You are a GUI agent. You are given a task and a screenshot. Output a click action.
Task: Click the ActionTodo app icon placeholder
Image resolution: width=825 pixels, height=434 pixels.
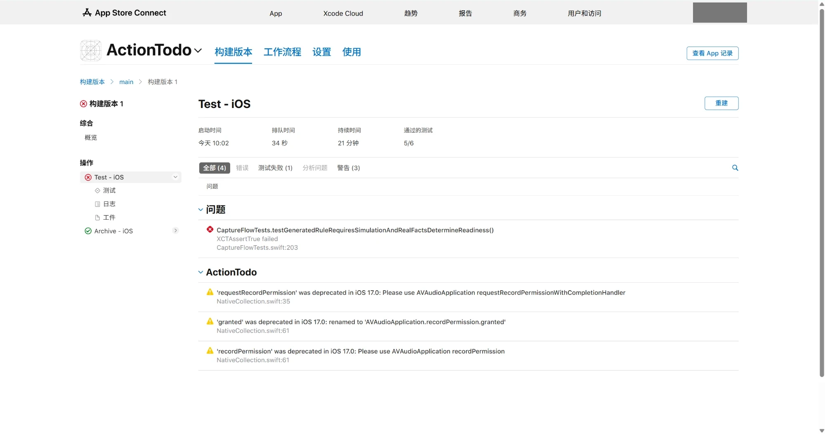pos(91,51)
